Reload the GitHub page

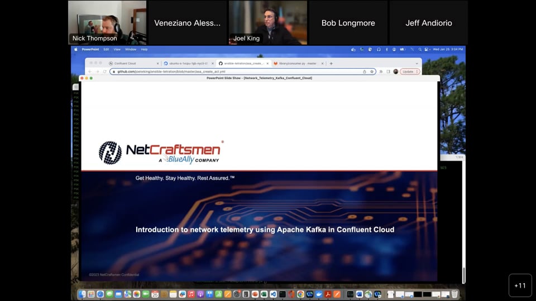[104, 72]
